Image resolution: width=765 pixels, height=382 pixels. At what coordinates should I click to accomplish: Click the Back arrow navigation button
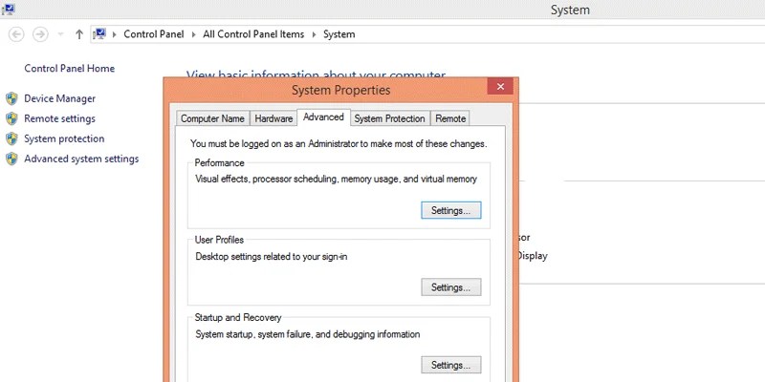click(x=16, y=34)
